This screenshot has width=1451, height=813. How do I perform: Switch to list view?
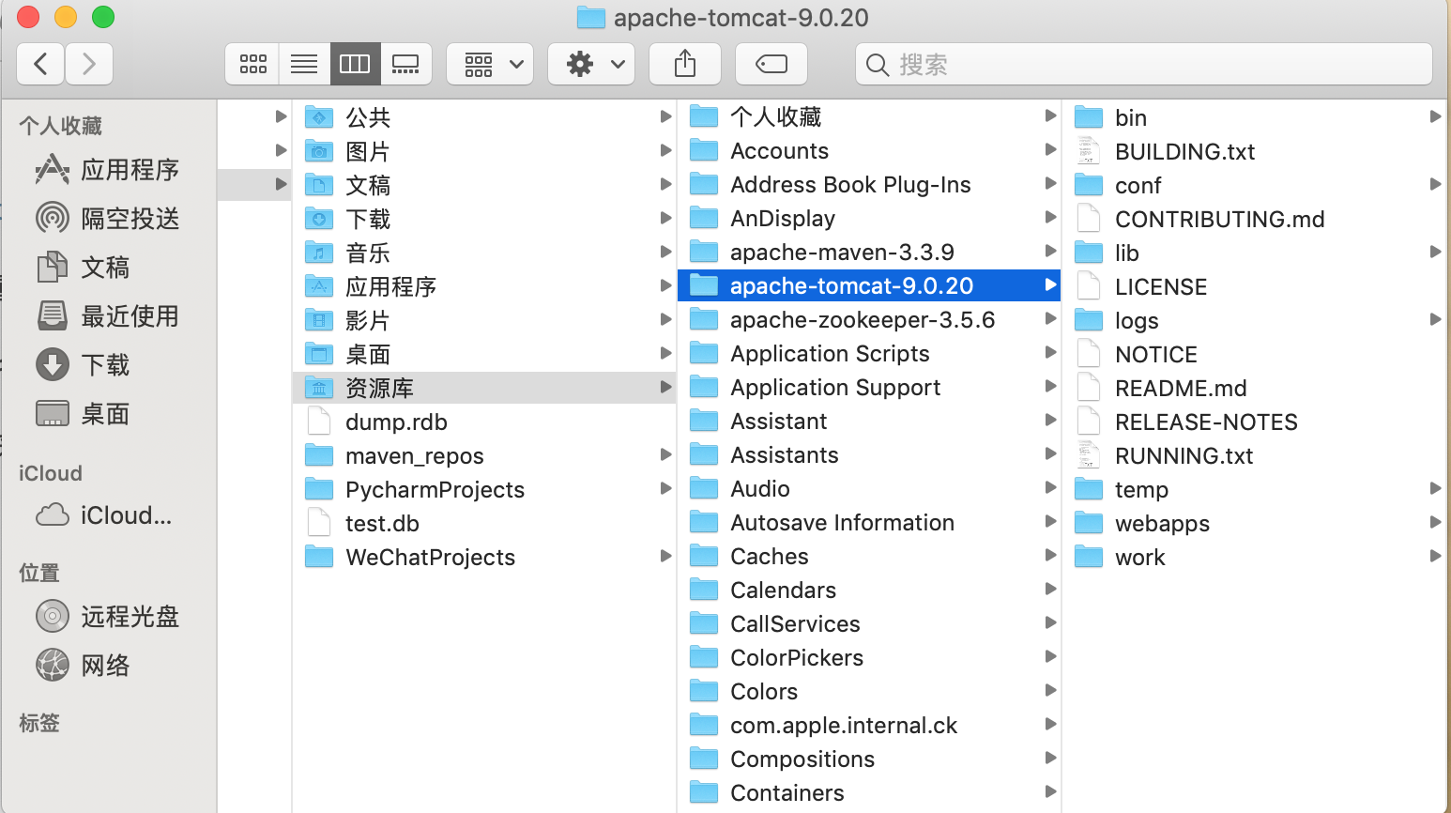pos(303,63)
